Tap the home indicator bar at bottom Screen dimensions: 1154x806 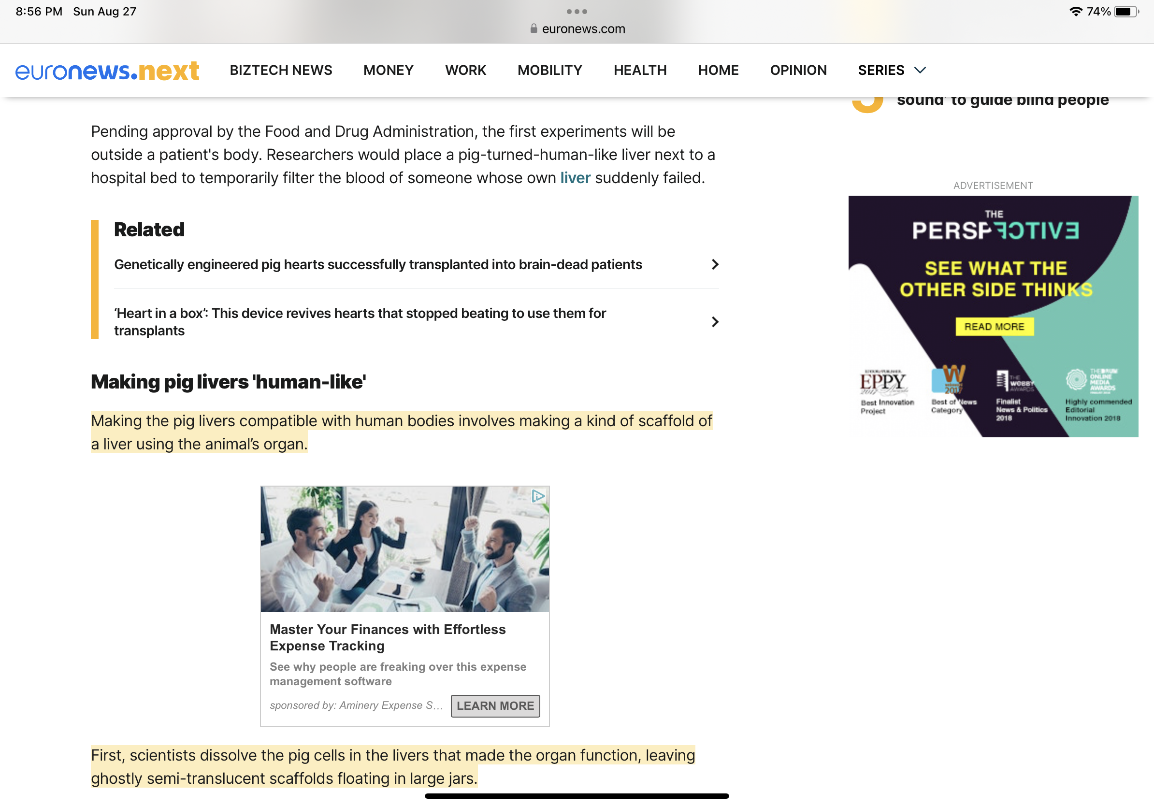(577, 796)
